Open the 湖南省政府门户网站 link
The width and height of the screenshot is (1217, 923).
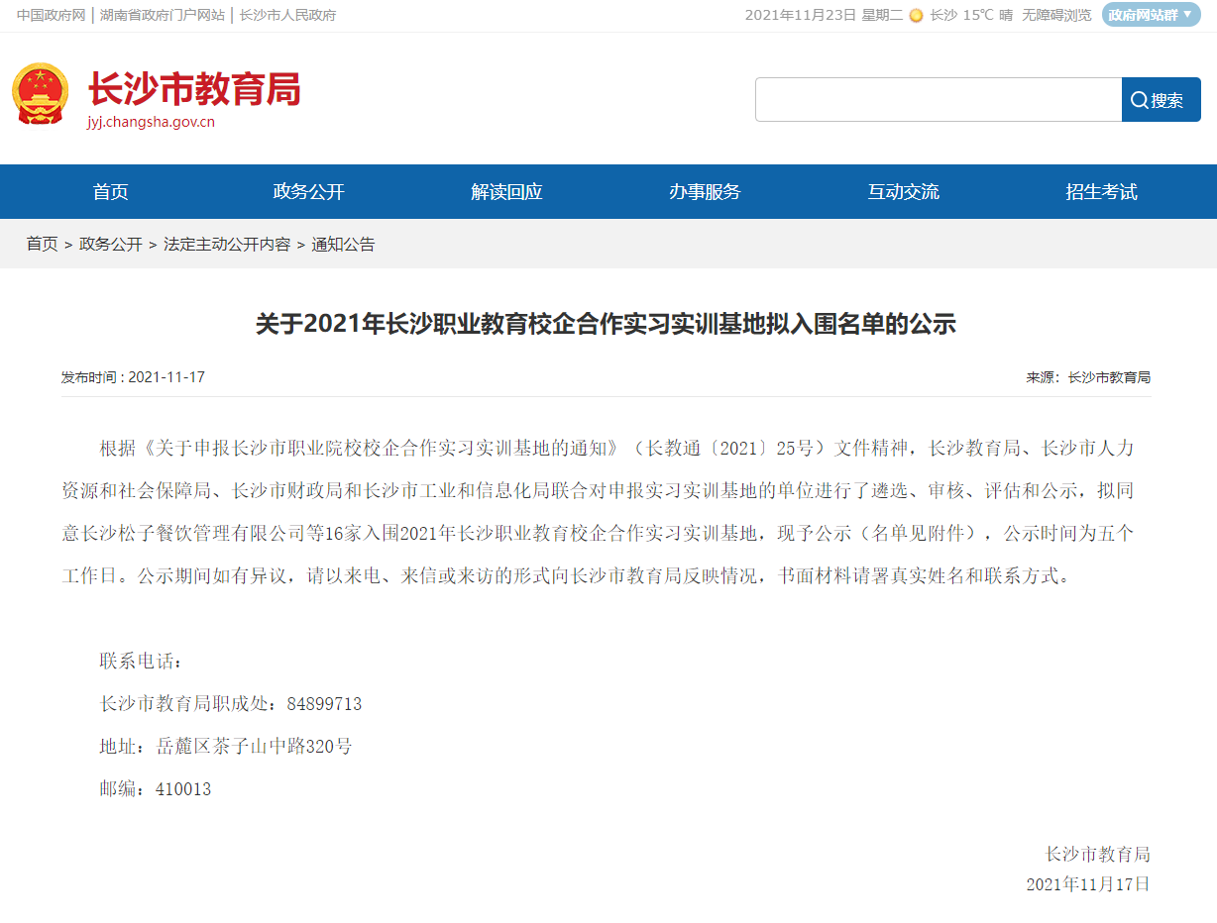[x=163, y=16]
